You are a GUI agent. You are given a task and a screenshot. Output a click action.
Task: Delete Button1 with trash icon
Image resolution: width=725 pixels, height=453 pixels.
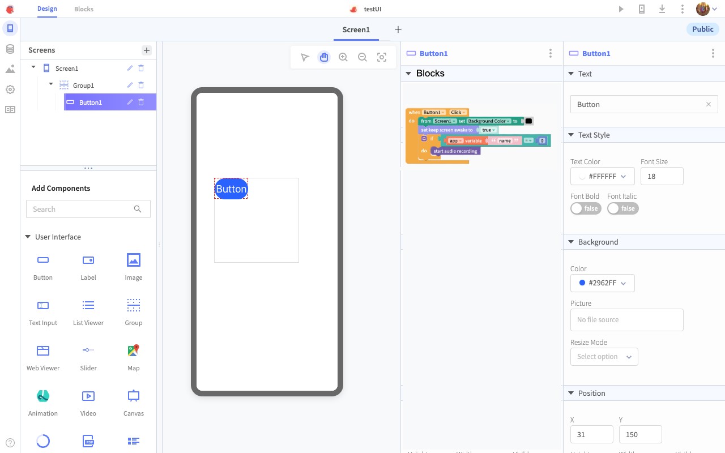141,102
